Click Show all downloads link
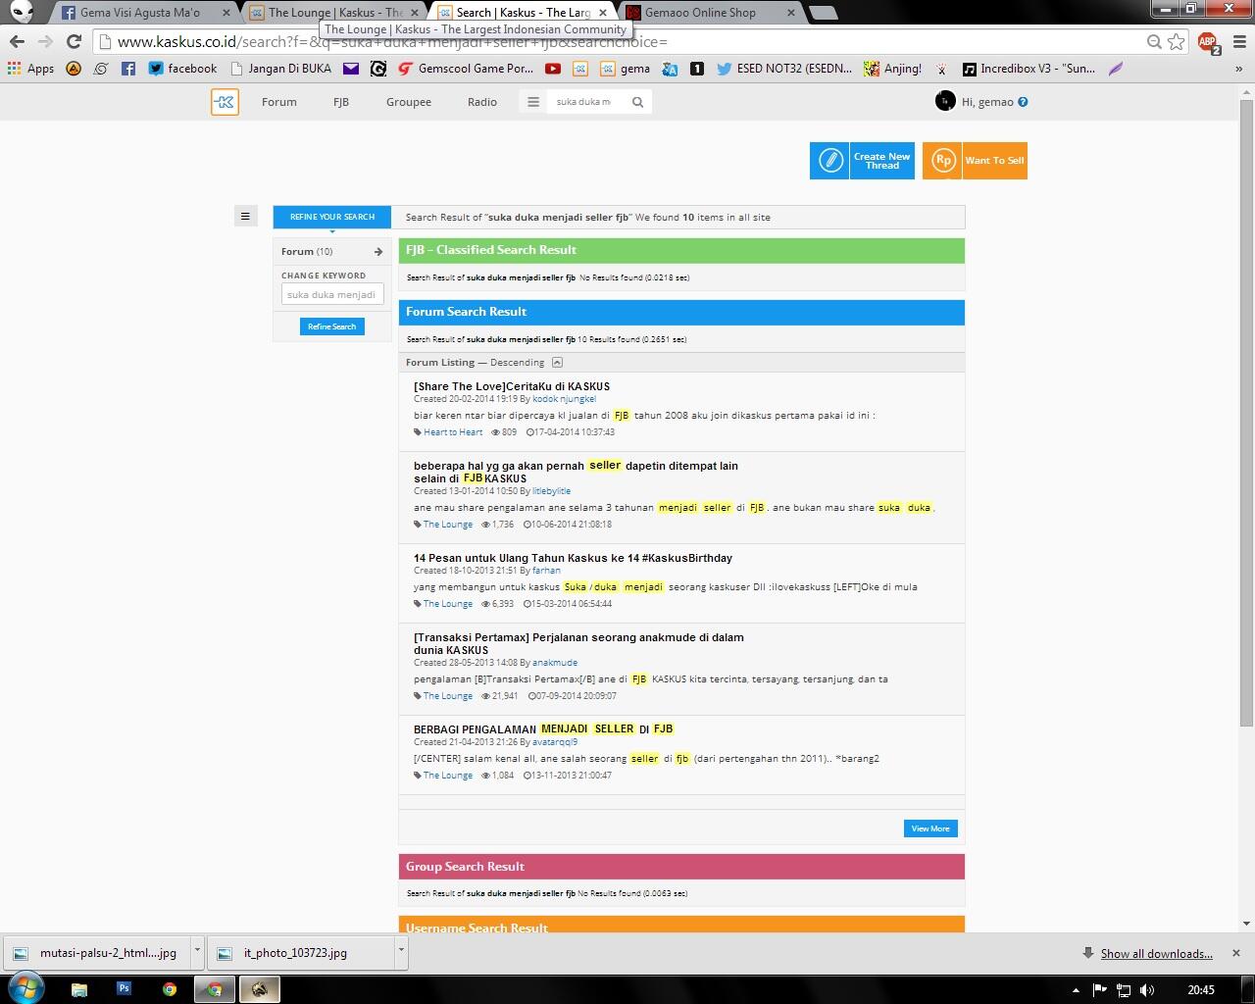The width and height of the screenshot is (1255, 1004). [1156, 953]
